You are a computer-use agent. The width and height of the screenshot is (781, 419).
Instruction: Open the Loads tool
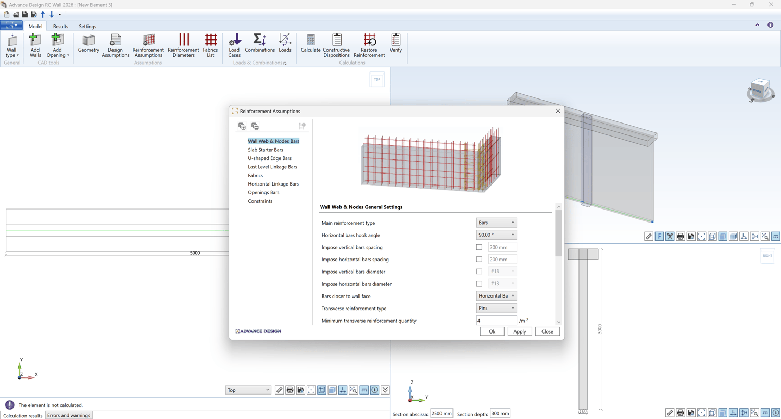[x=285, y=44]
